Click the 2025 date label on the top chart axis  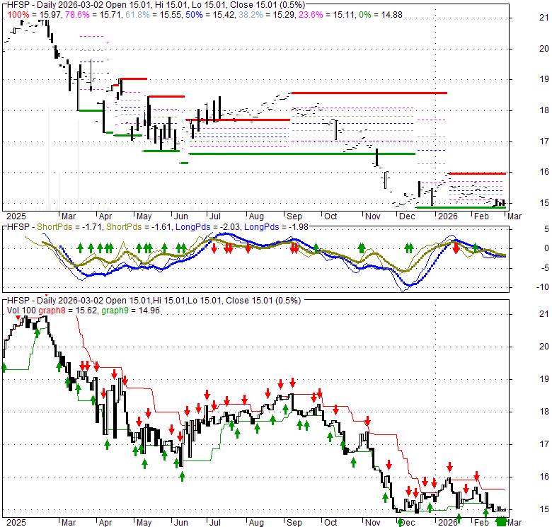16,216
